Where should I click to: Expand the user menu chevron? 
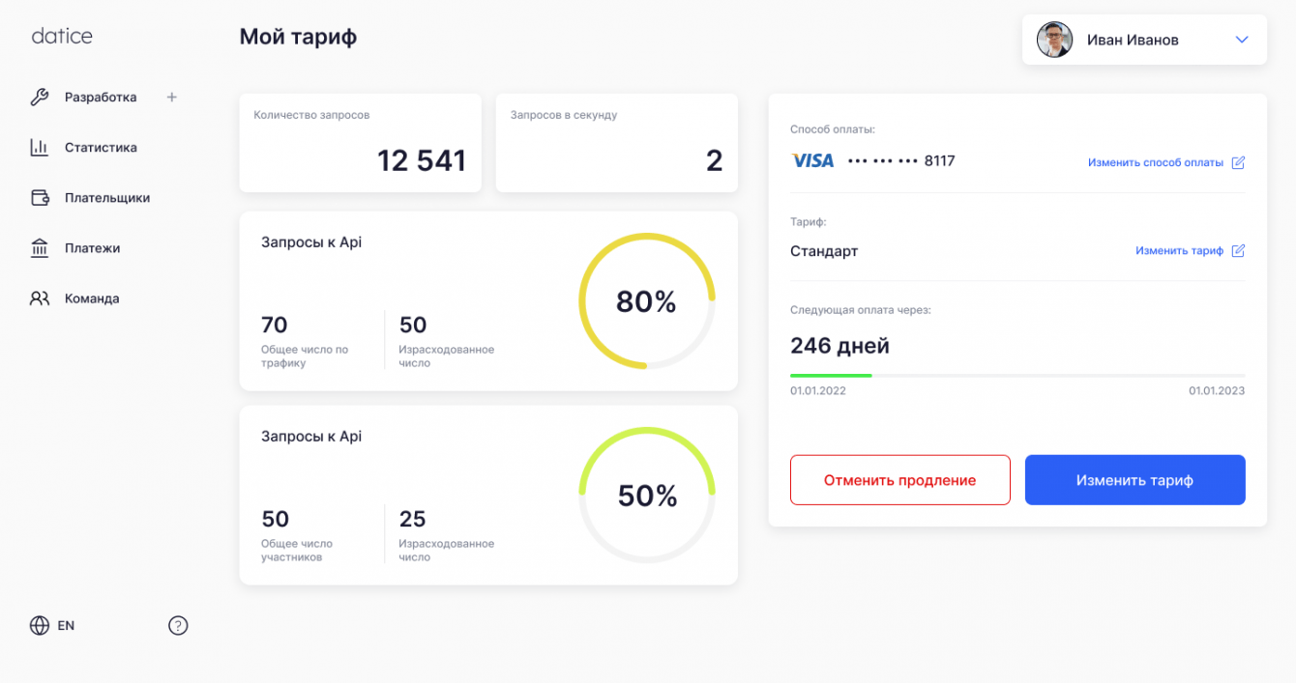1243,40
